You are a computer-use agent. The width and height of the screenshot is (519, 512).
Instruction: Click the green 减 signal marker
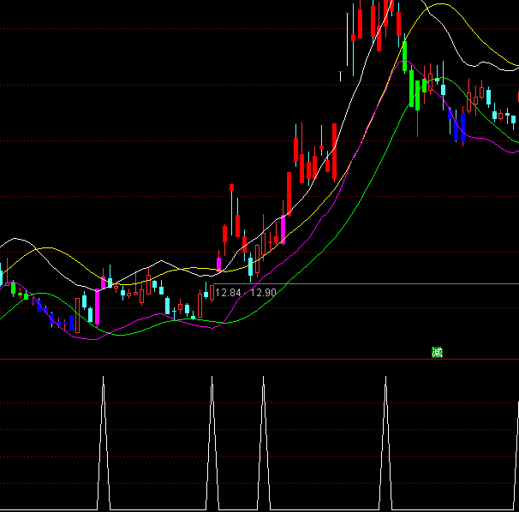(x=437, y=352)
